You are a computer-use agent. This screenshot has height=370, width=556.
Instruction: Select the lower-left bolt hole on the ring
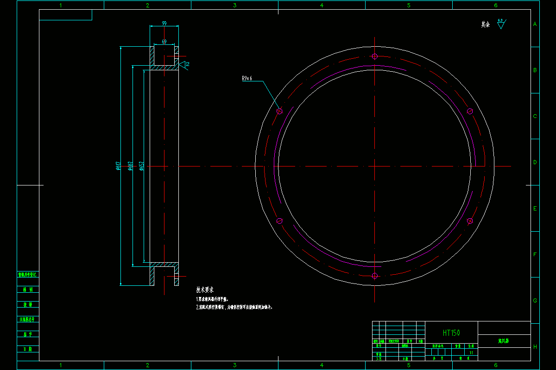tap(279, 221)
